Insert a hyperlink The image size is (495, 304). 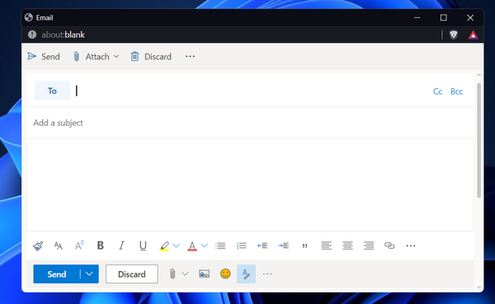tap(389, 246)
